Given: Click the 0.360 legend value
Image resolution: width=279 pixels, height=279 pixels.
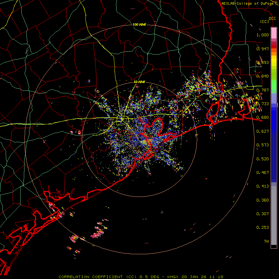Looking at the screenshot, I should [263, 200].
